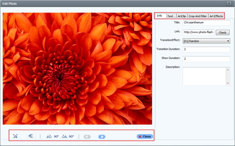Switch to the Info tab

tap(161, 16)
